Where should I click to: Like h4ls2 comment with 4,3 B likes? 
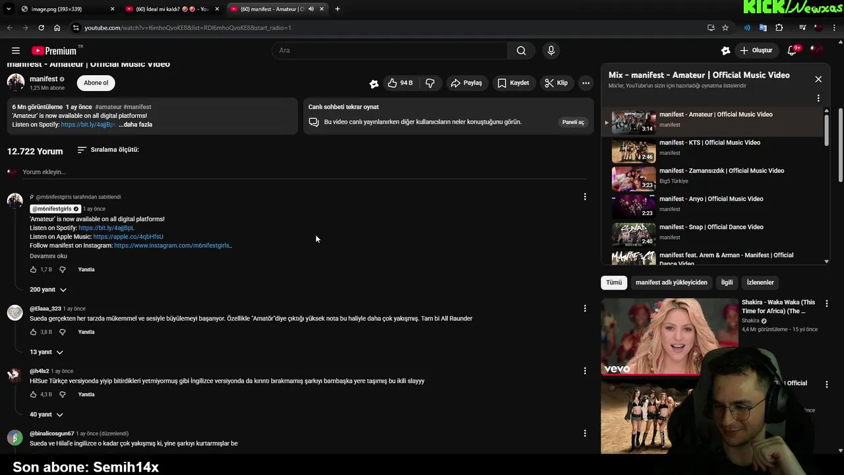34,395
